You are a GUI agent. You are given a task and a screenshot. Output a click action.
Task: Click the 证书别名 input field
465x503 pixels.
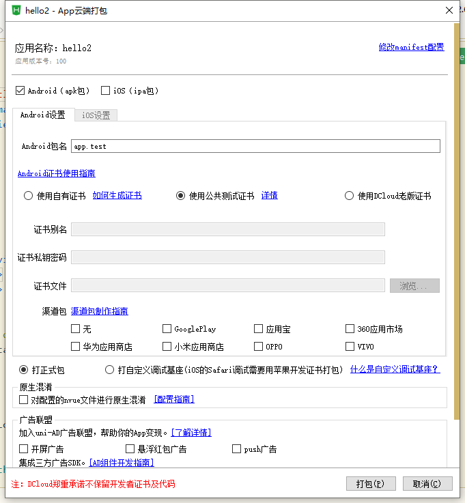pos(228,230)
